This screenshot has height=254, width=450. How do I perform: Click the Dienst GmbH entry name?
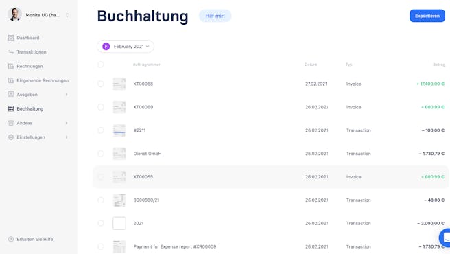pyautogui.click(x=147, y=154)
